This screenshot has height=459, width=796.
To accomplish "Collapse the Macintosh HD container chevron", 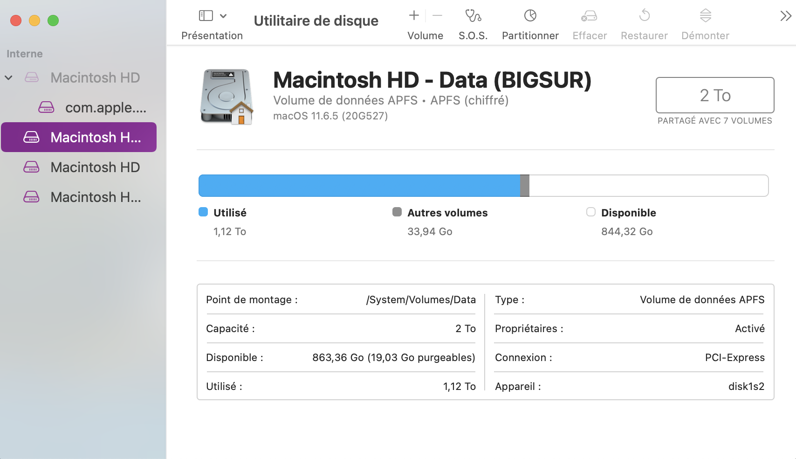I will (8, 77).
